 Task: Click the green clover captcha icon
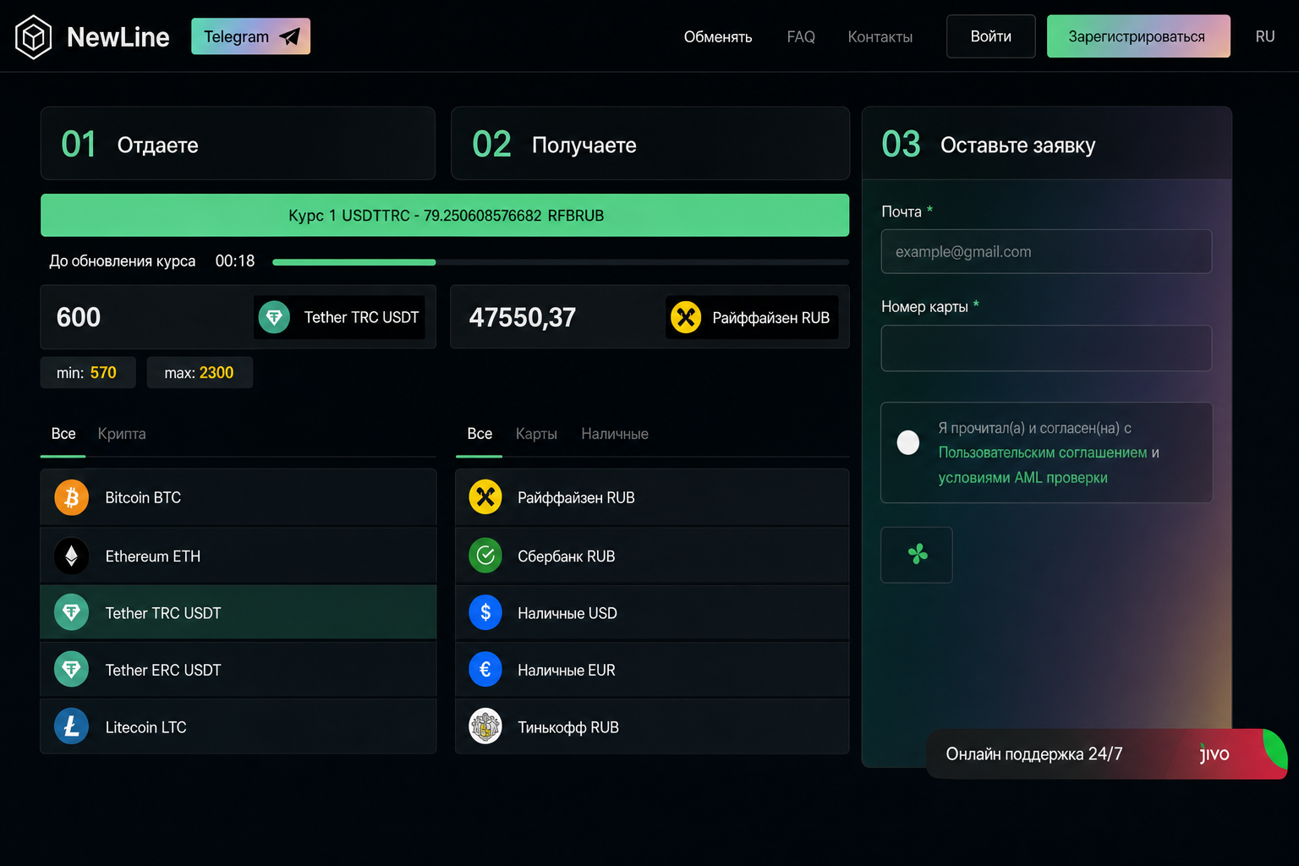click(x=917, y=555)
